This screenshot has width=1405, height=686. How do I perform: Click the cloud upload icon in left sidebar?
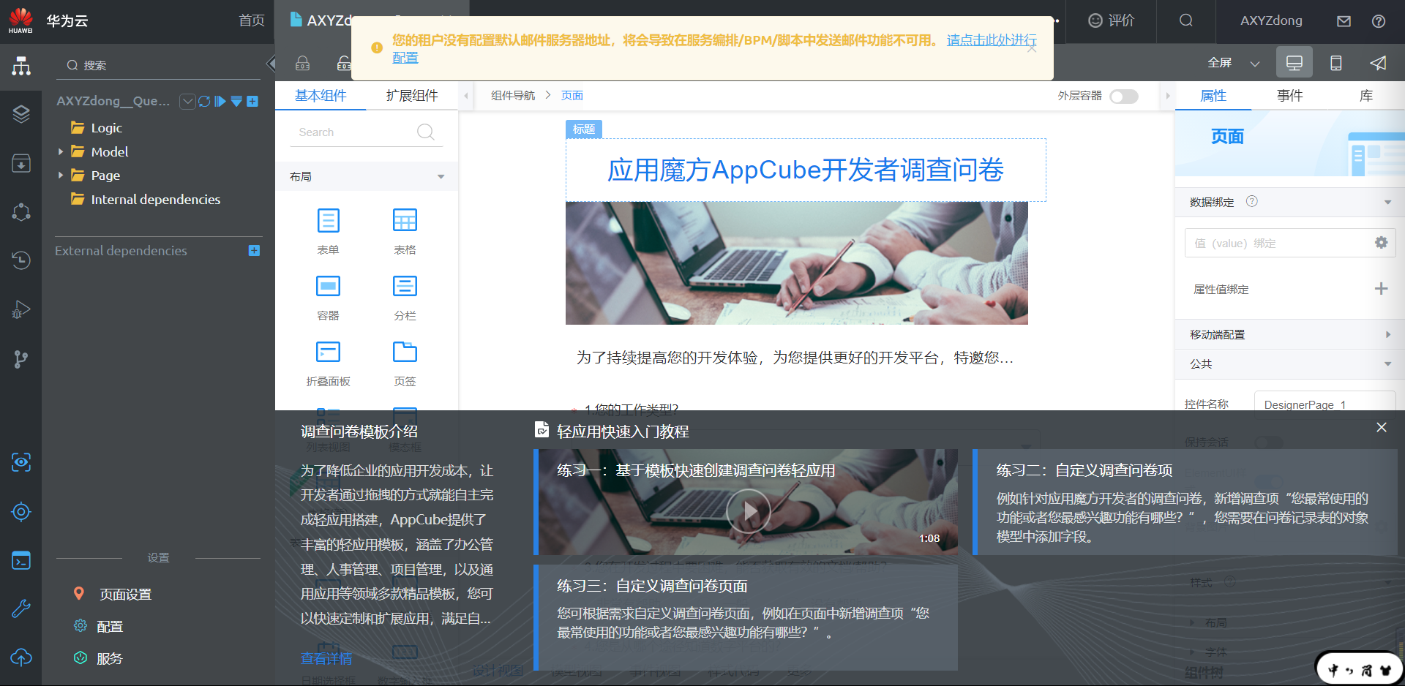pyautogui.click(x=21, y=657)
